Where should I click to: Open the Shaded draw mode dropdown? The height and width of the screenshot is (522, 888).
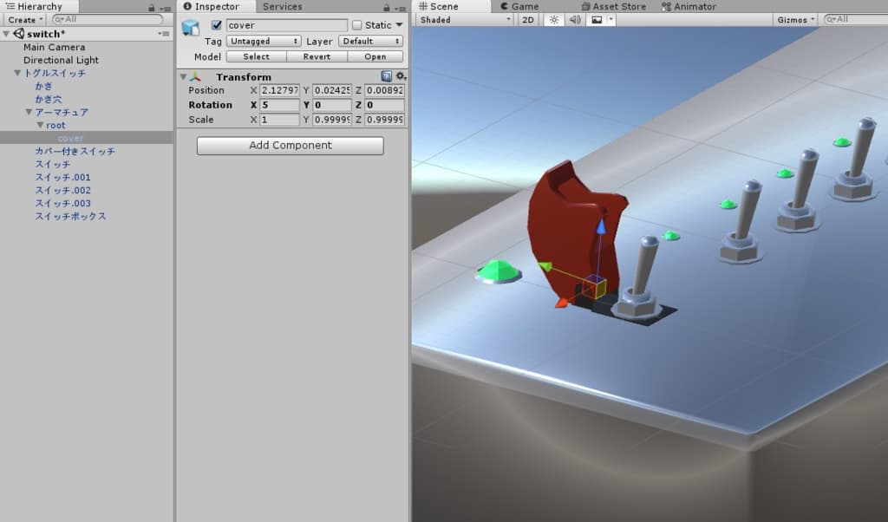point(464,19)
